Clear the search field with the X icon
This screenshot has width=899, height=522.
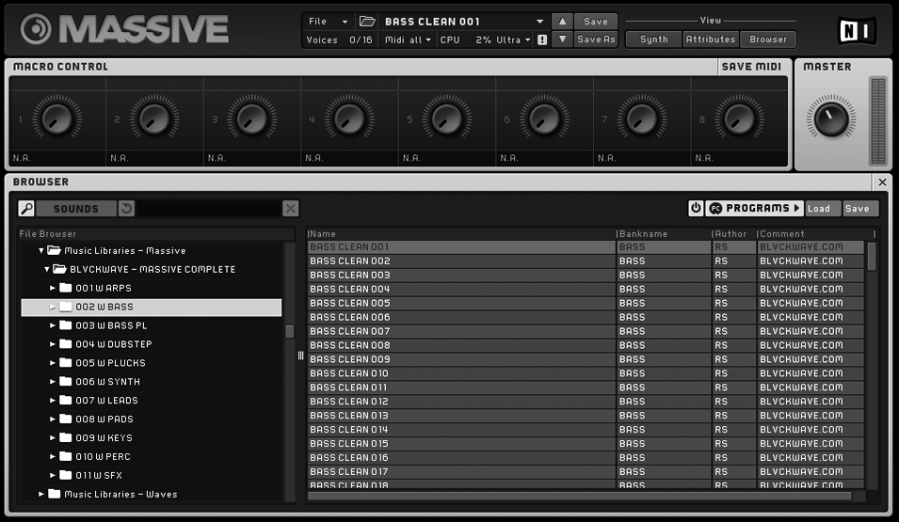click(291, 209)
